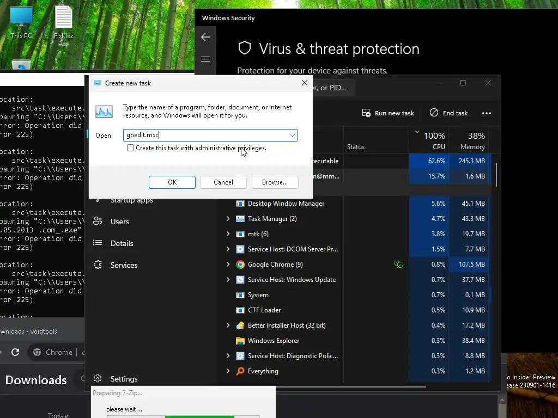
Task: Click Browse... button
Action: 275,182
